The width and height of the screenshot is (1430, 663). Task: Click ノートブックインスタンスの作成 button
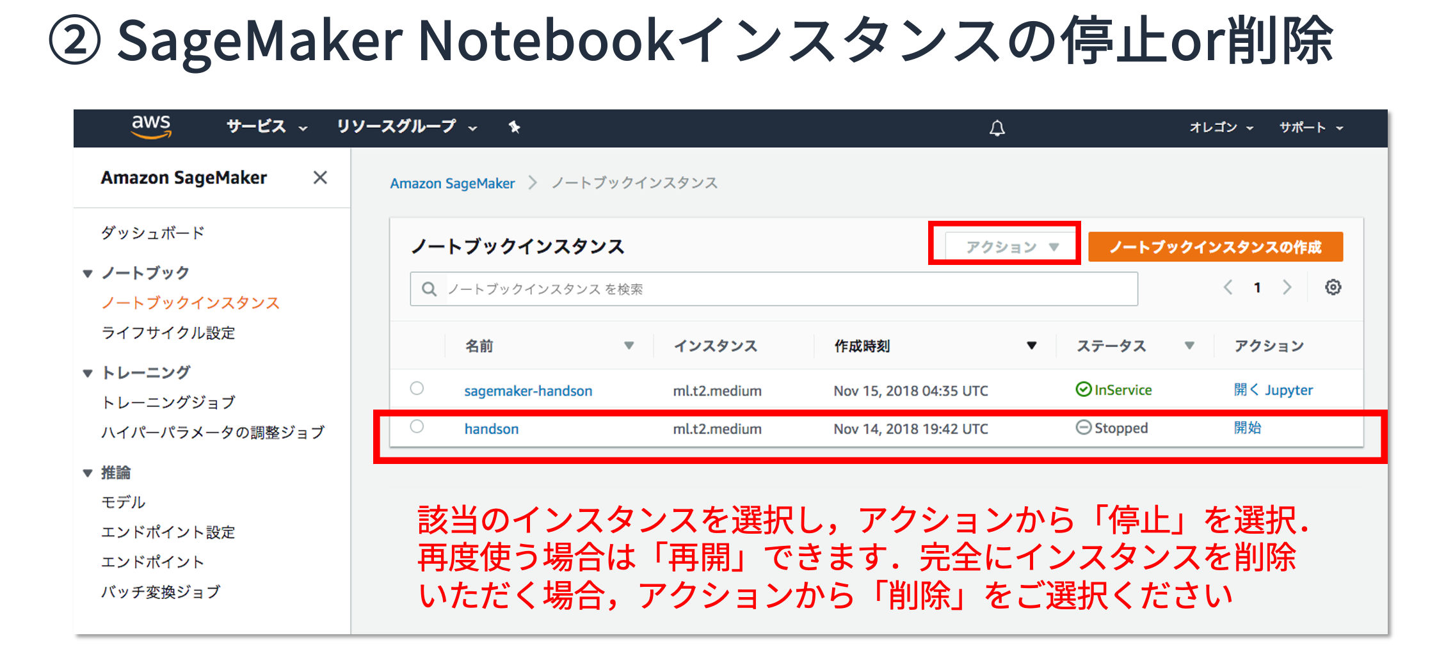(x=1216, y=247)
